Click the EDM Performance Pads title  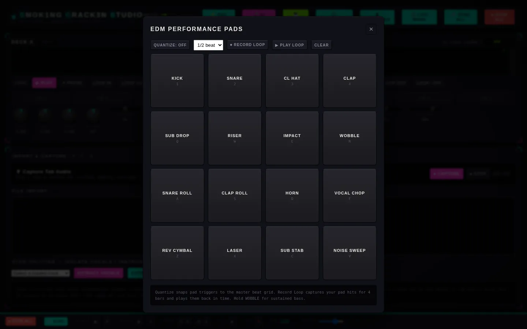[x=197, y=29]
